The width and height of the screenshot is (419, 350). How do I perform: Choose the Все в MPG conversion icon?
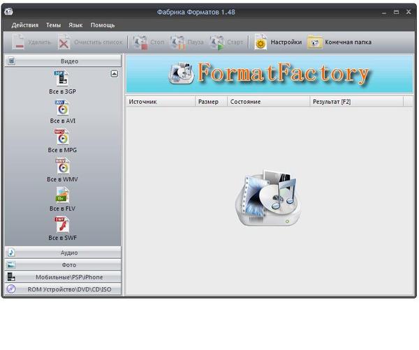tap(62, 137)
